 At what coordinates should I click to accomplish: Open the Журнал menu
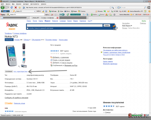[x=19, y=4]
